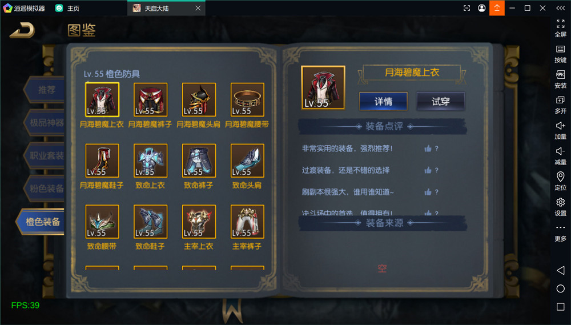This screenshot has width=571, height=325.
Task: Expand the emulator sidebar collapse arrows
Action: point(561,8)
